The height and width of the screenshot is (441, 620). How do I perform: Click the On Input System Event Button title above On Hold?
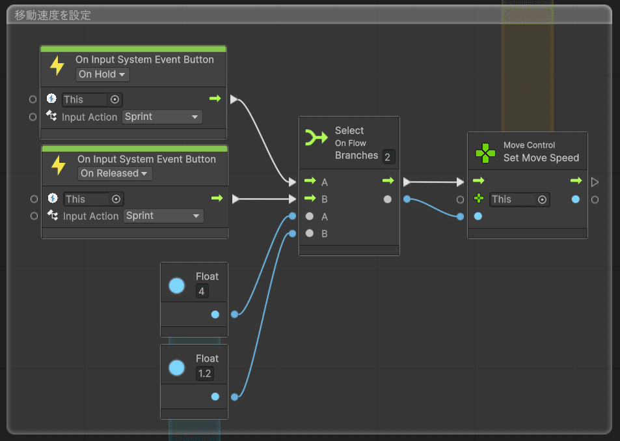pyautogui.click(x=144, y=59)
